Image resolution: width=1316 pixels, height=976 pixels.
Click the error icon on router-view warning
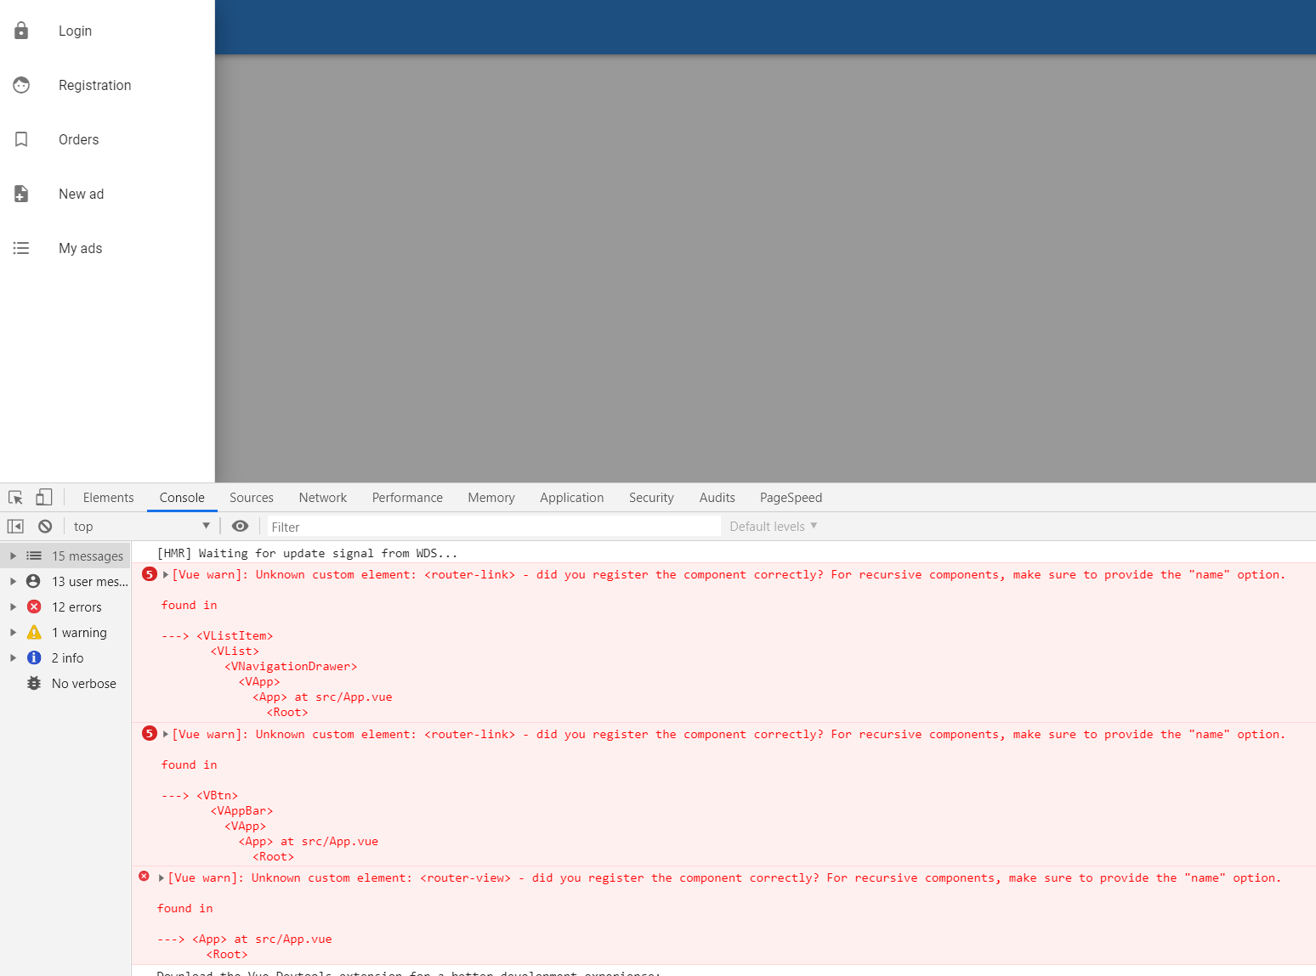pyautogui.click(x=145, y=877)
